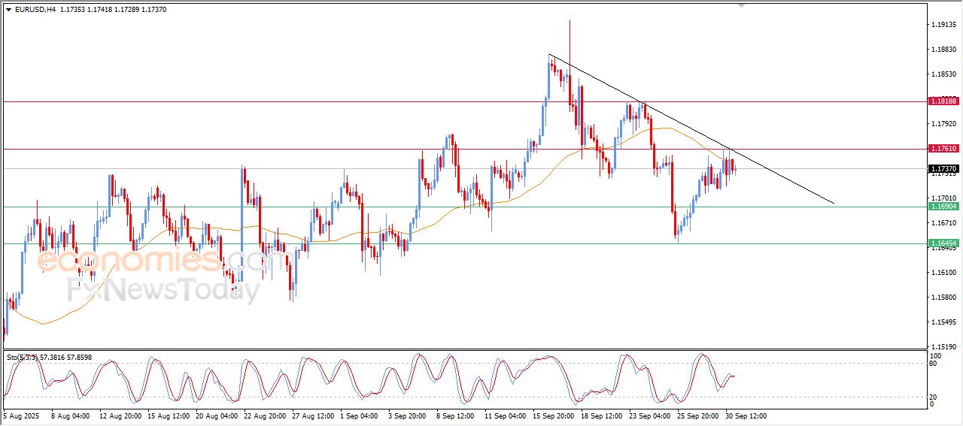Viewport: 963px width, 426px height.
Task: Select the green 1.16454 support price tag
Action: [x=943, y=243]
